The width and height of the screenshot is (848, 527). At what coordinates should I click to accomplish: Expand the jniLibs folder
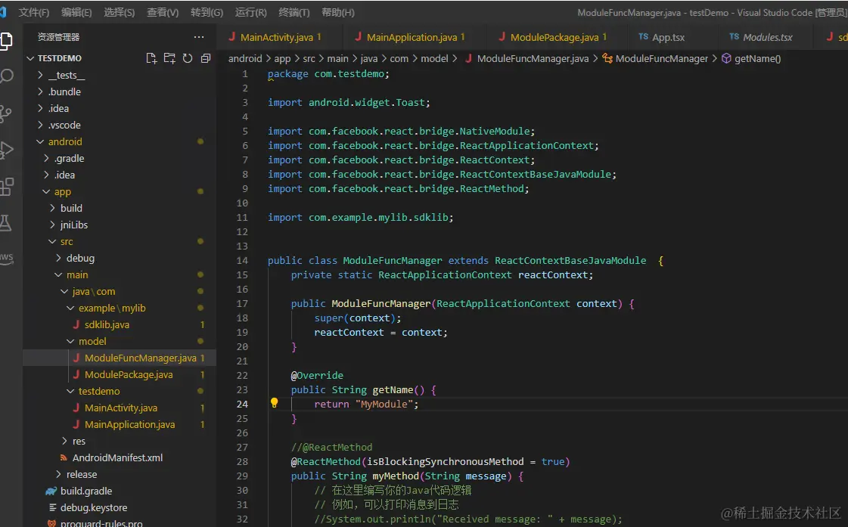coord(52,225)
